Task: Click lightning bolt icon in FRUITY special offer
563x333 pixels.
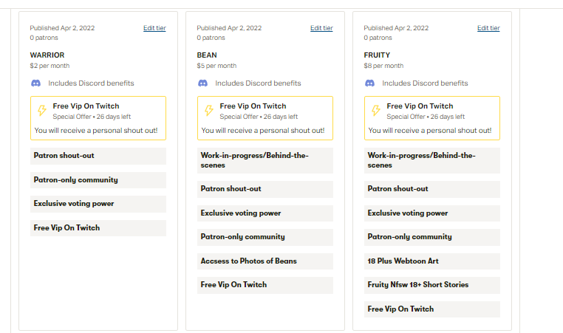Action: [x=375, y=111]
